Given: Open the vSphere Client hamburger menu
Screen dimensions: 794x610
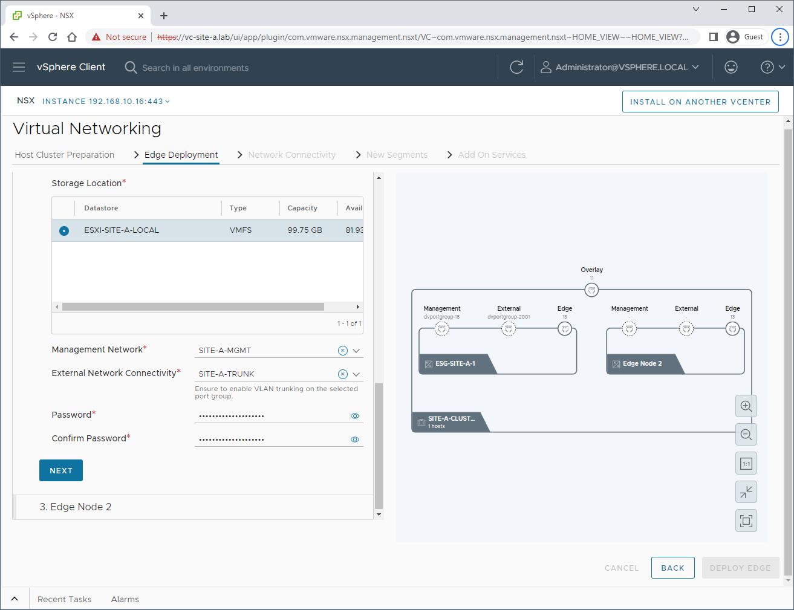Looking at the screenshot, I should tap(19, 67).
